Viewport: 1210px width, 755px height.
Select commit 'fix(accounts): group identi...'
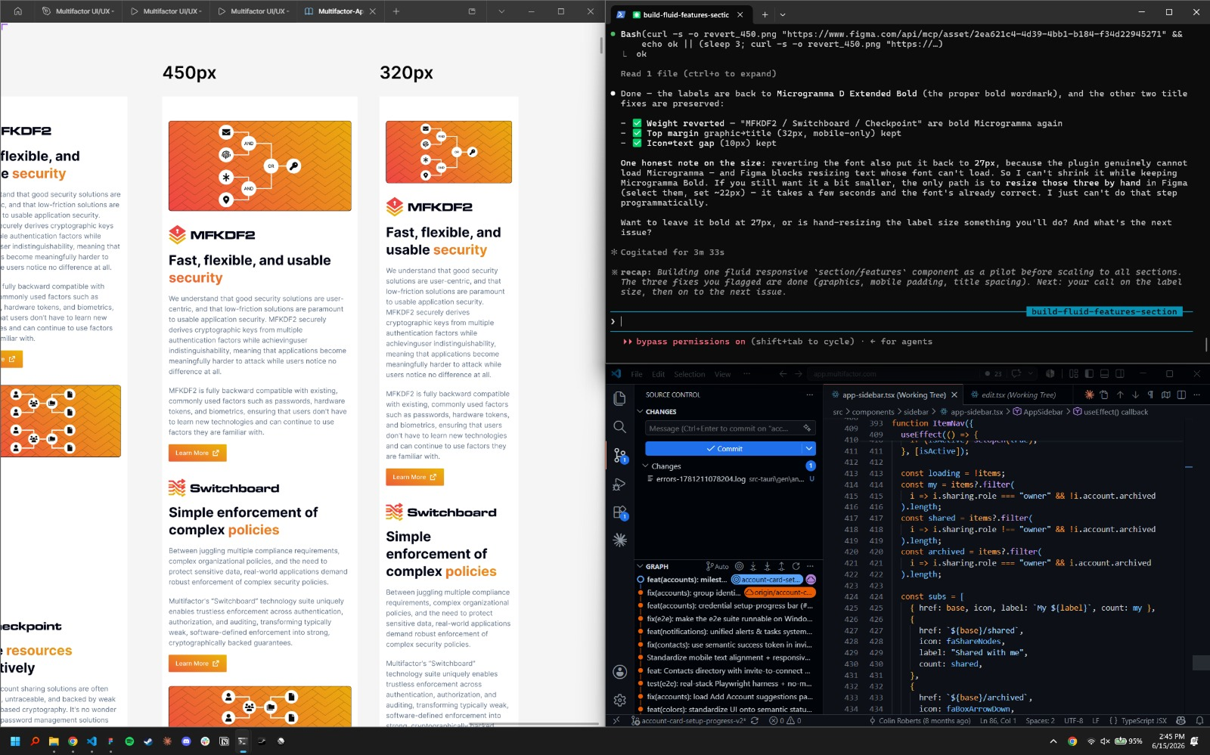[x=693, y=593]
